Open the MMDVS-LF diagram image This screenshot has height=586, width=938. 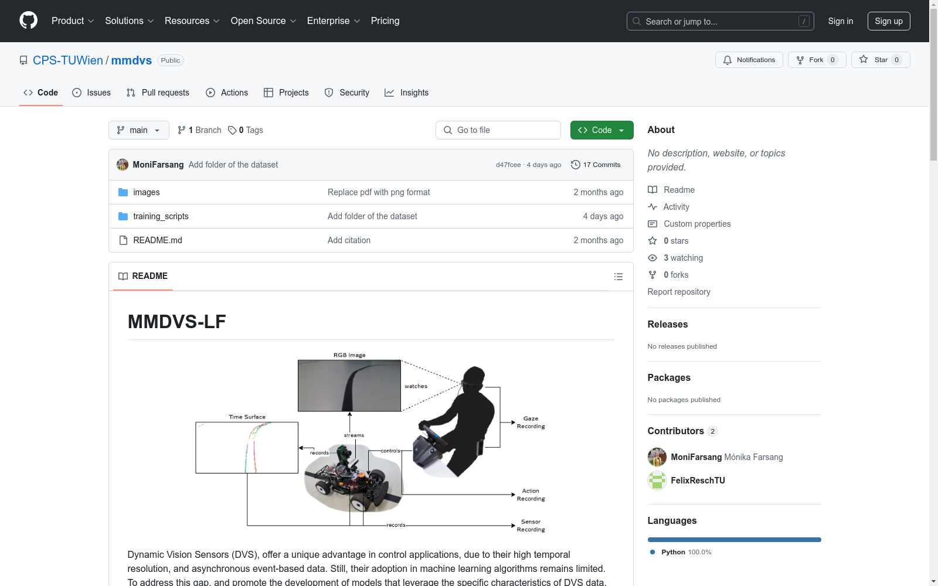tap(371, 442)
